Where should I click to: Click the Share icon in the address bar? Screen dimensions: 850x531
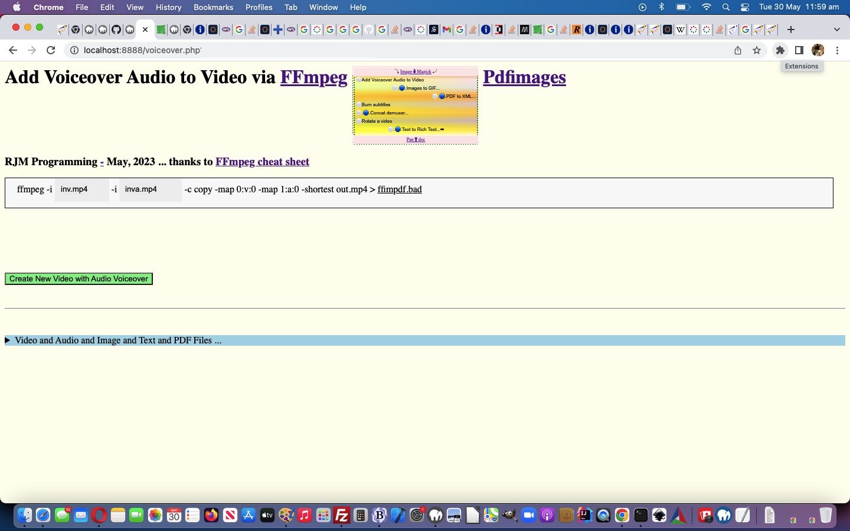(x=737, y=50)
